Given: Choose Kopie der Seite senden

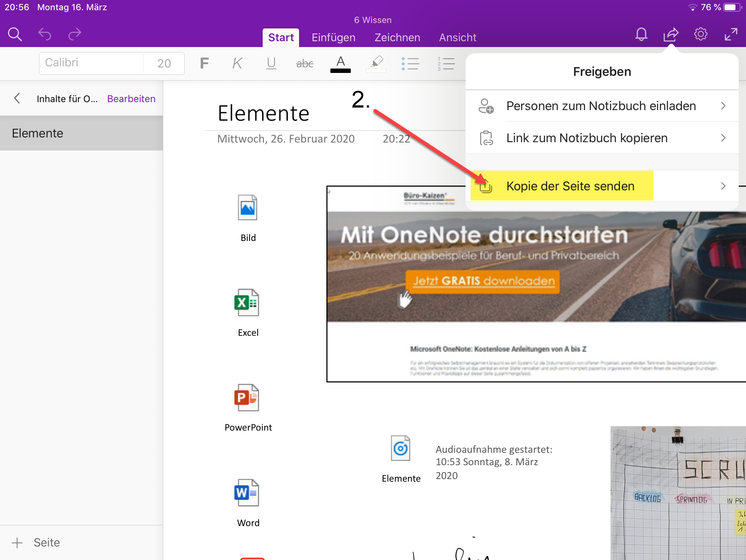Looking at the screenshot, I should pyautogui.click(x=602, y=186).
